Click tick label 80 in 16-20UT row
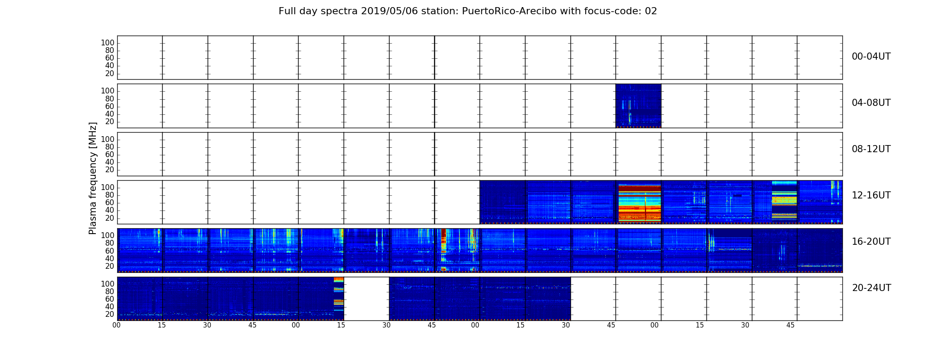936x356 pixels. pyautogui.click(x=110, y=243)
